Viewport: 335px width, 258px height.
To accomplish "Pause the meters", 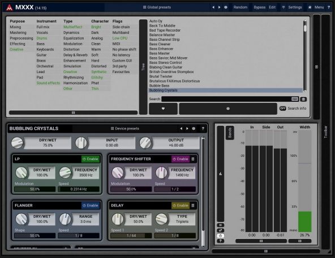I will pos(221,225).
